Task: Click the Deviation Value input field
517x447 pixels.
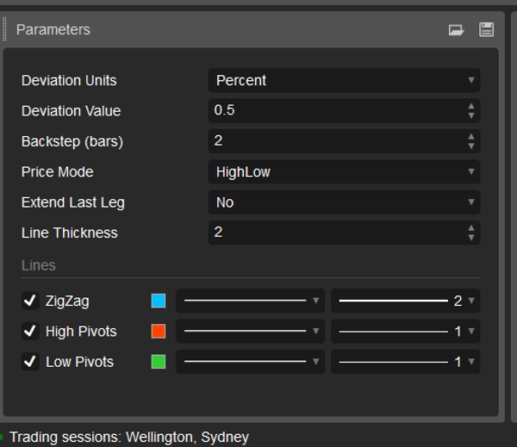Action: coord(336,111)
